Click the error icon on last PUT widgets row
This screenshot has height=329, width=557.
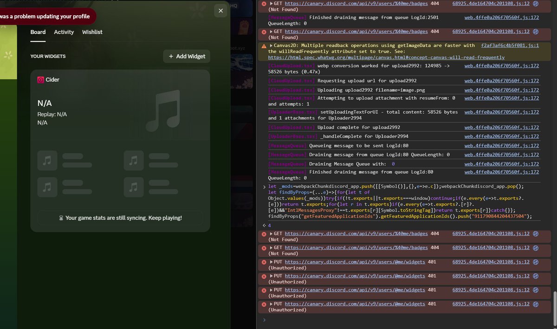(x=264, y=304)
